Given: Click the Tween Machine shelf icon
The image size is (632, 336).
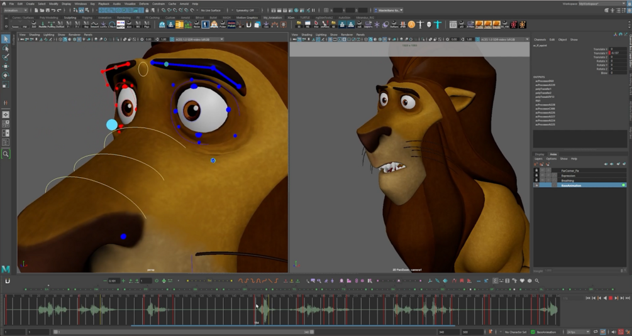Looking at the screenshot, I should [15, 25].
